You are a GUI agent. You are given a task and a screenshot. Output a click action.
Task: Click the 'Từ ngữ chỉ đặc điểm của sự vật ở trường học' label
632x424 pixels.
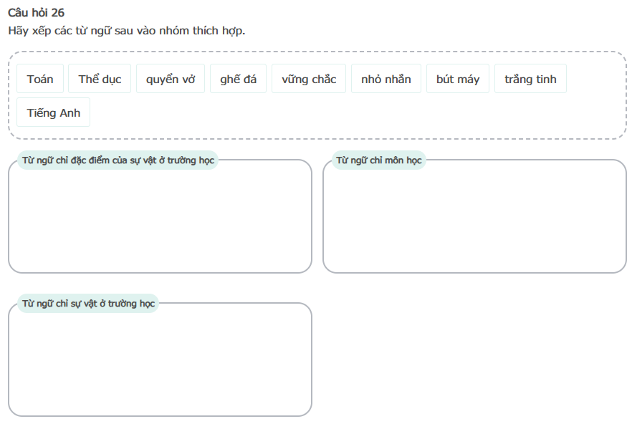(118, 160)
